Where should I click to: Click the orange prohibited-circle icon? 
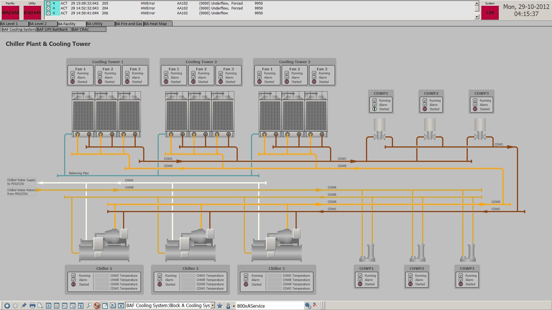click(97, 306)
